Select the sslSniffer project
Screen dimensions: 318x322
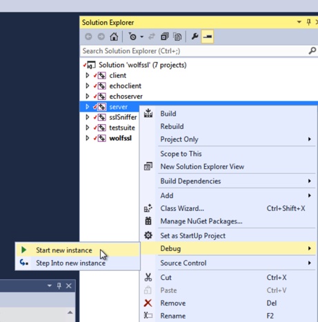coord(123,117)
